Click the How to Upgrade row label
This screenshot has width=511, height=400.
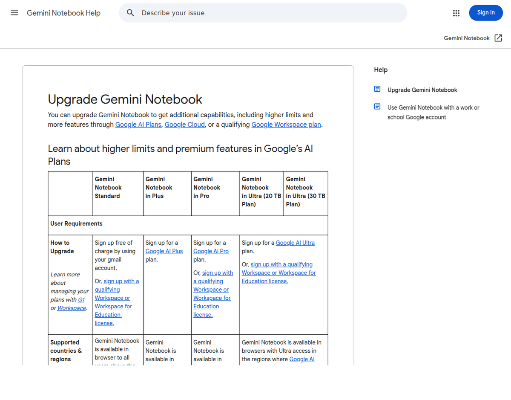62,247
